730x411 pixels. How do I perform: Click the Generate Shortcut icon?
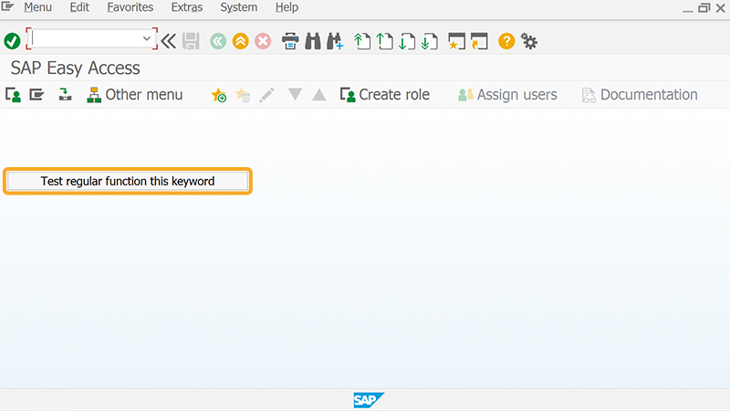[x=479, y=41]
